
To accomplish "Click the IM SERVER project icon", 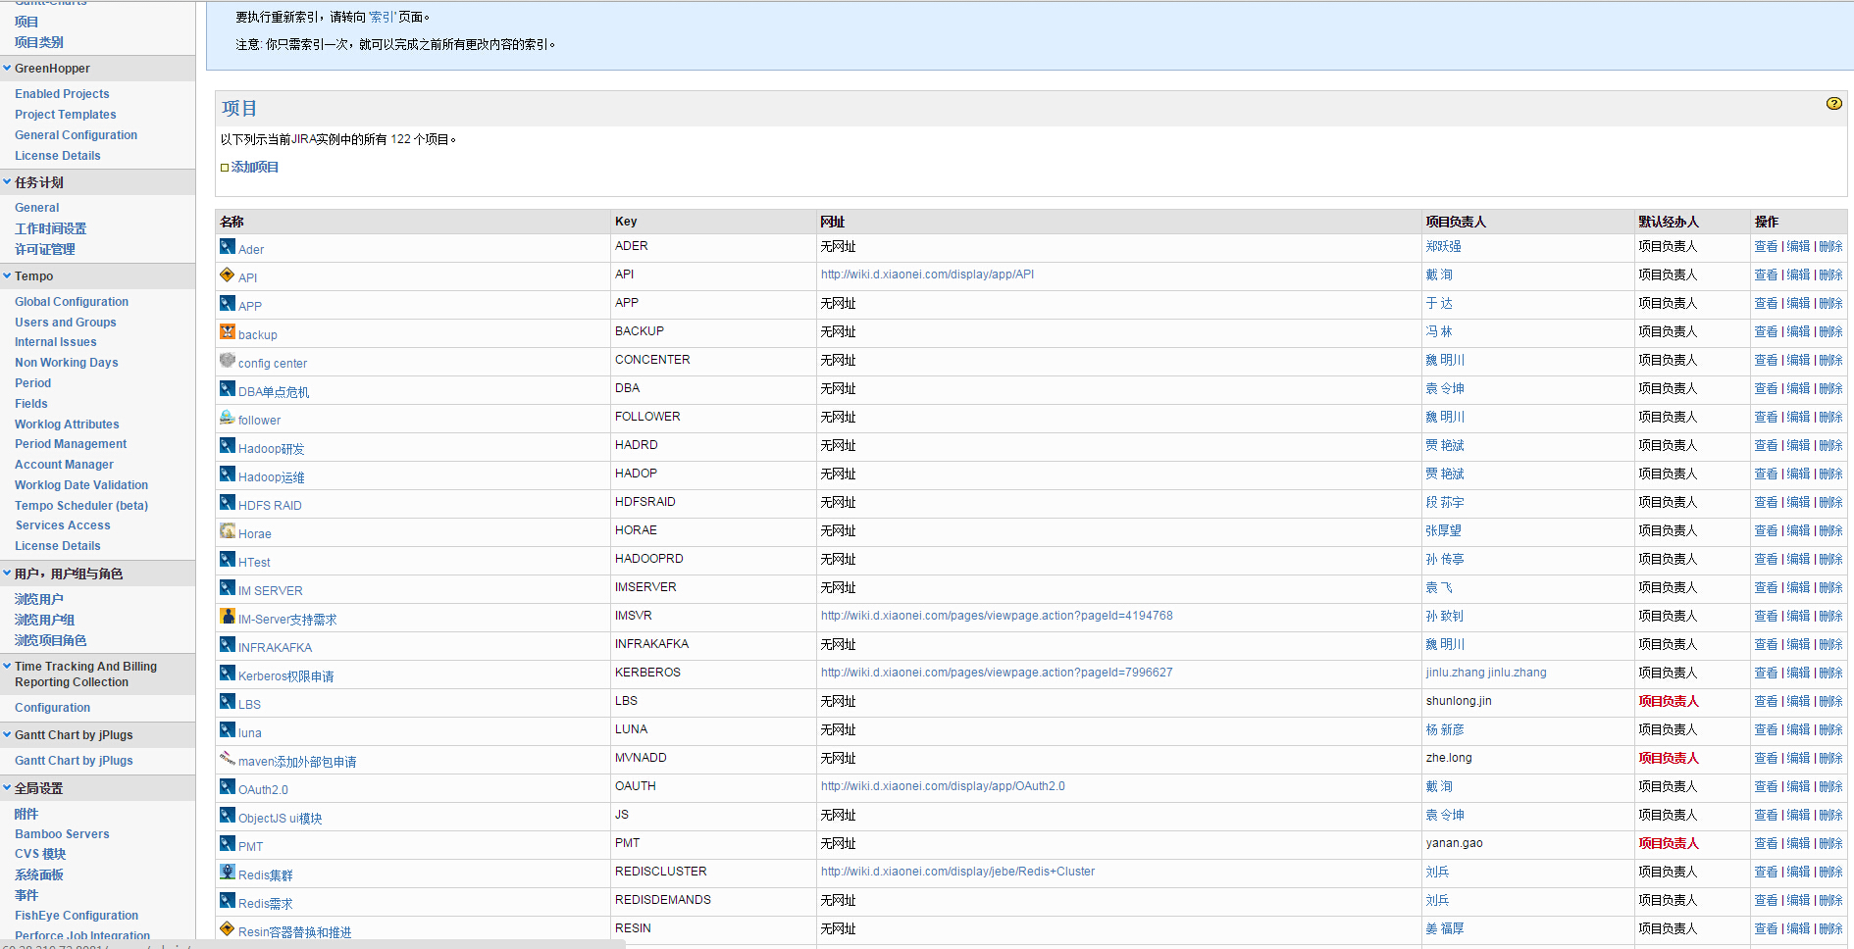I will pos(228,588).
